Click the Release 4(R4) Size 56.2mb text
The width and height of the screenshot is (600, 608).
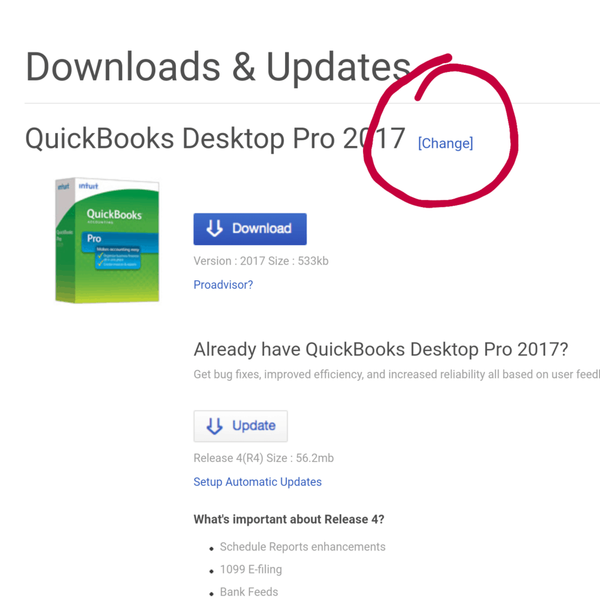[264, 458]
